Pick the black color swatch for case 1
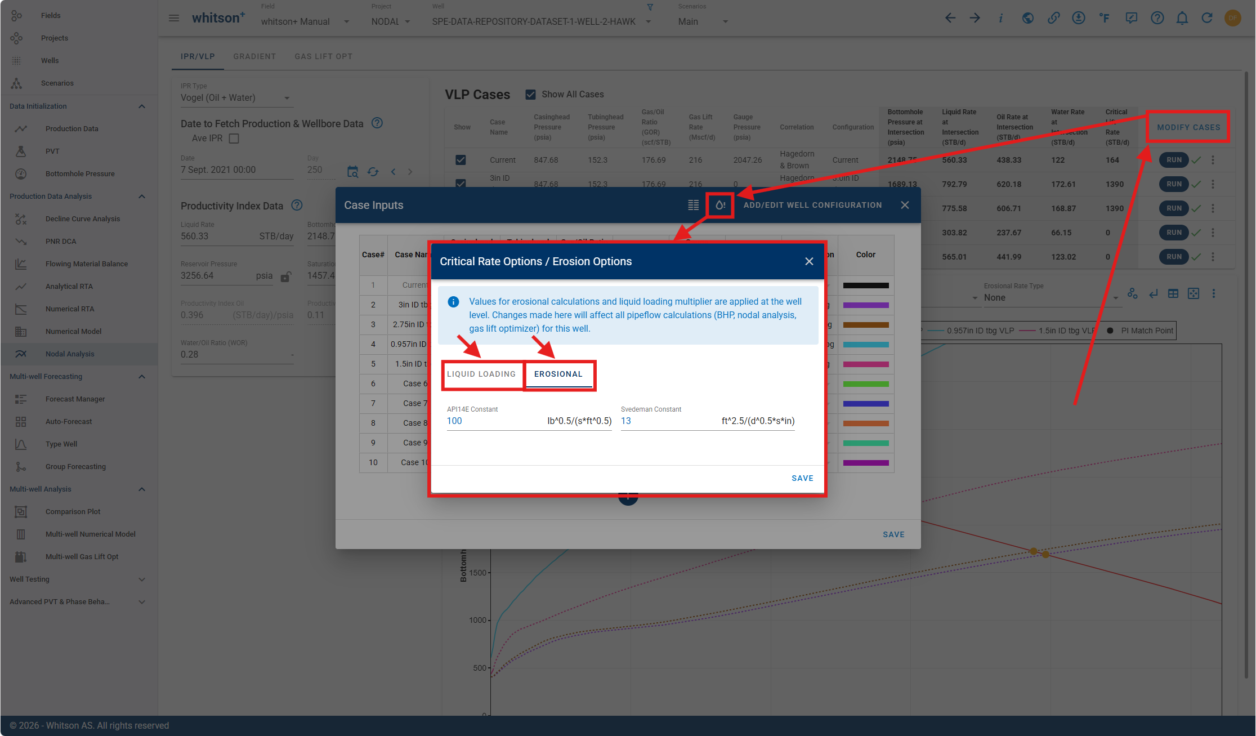1256x736 pixels. click(x=866, y=286)
